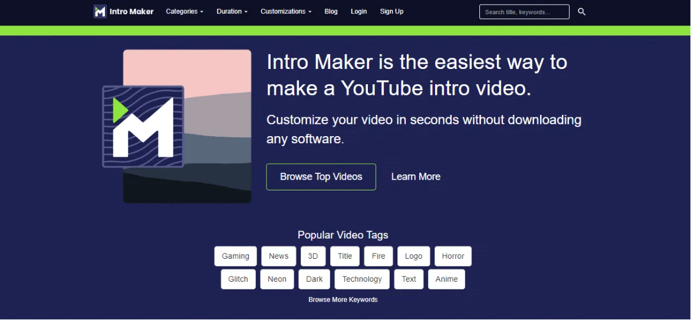Open the Browse More Keywords link
Viewport: 691px width, 320px height.
(x=343, y=300)
